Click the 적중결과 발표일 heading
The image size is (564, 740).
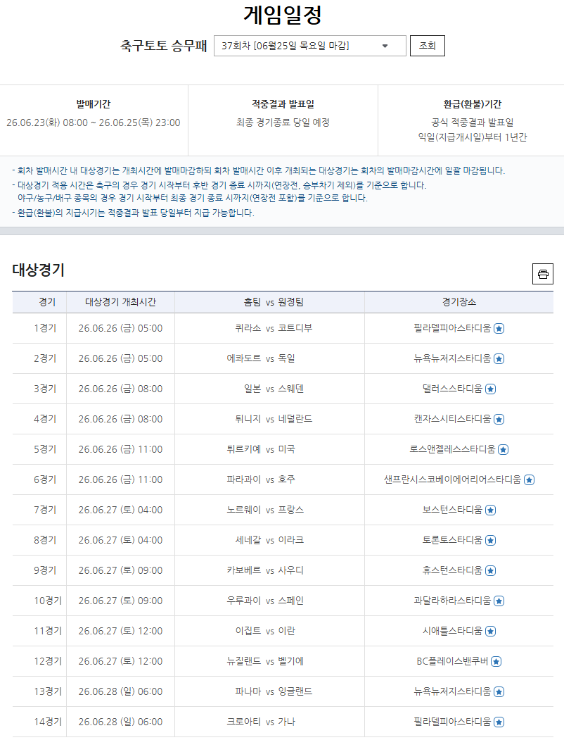click(x=283, y=104)
